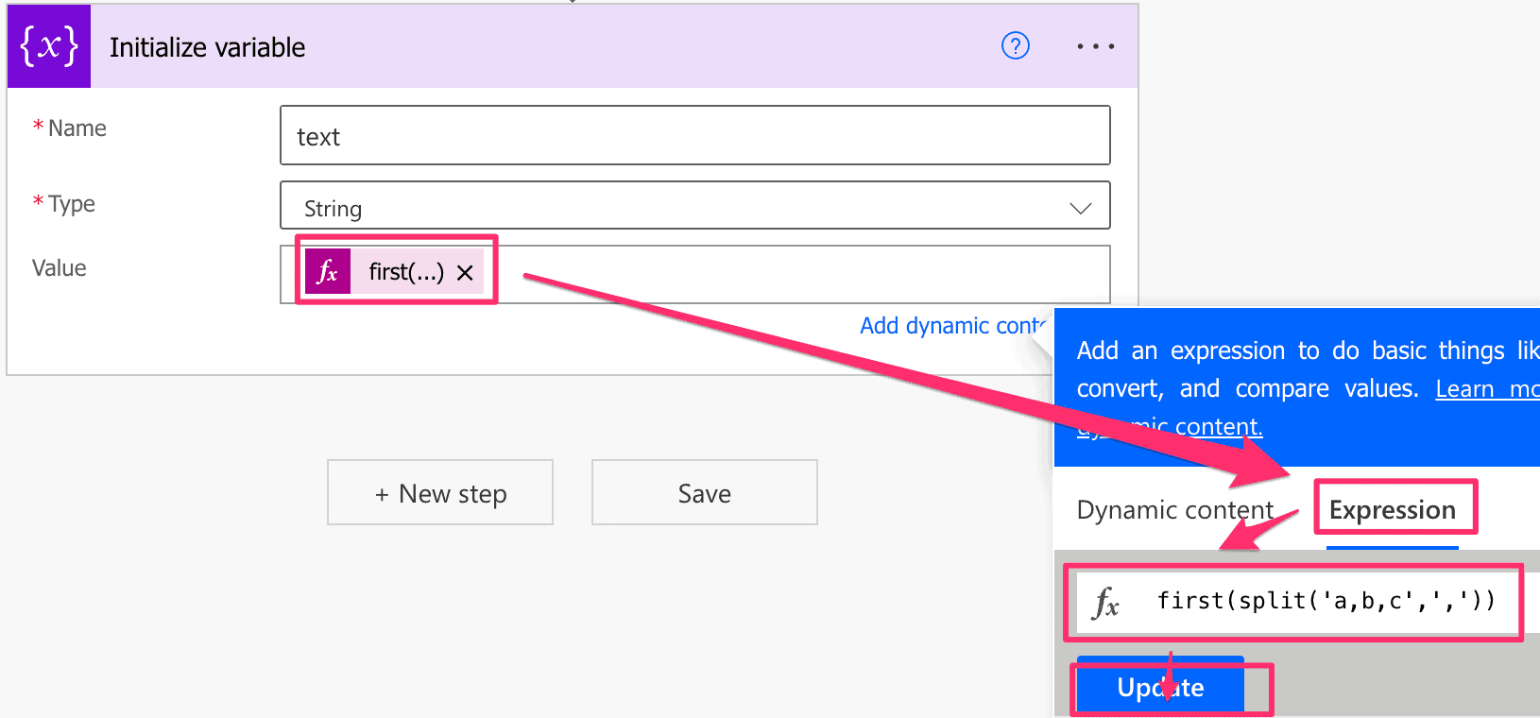Click the purple fx icon on the first(...) token
The height and width of the screenshot is (718, 1540).
coord(327,272)
